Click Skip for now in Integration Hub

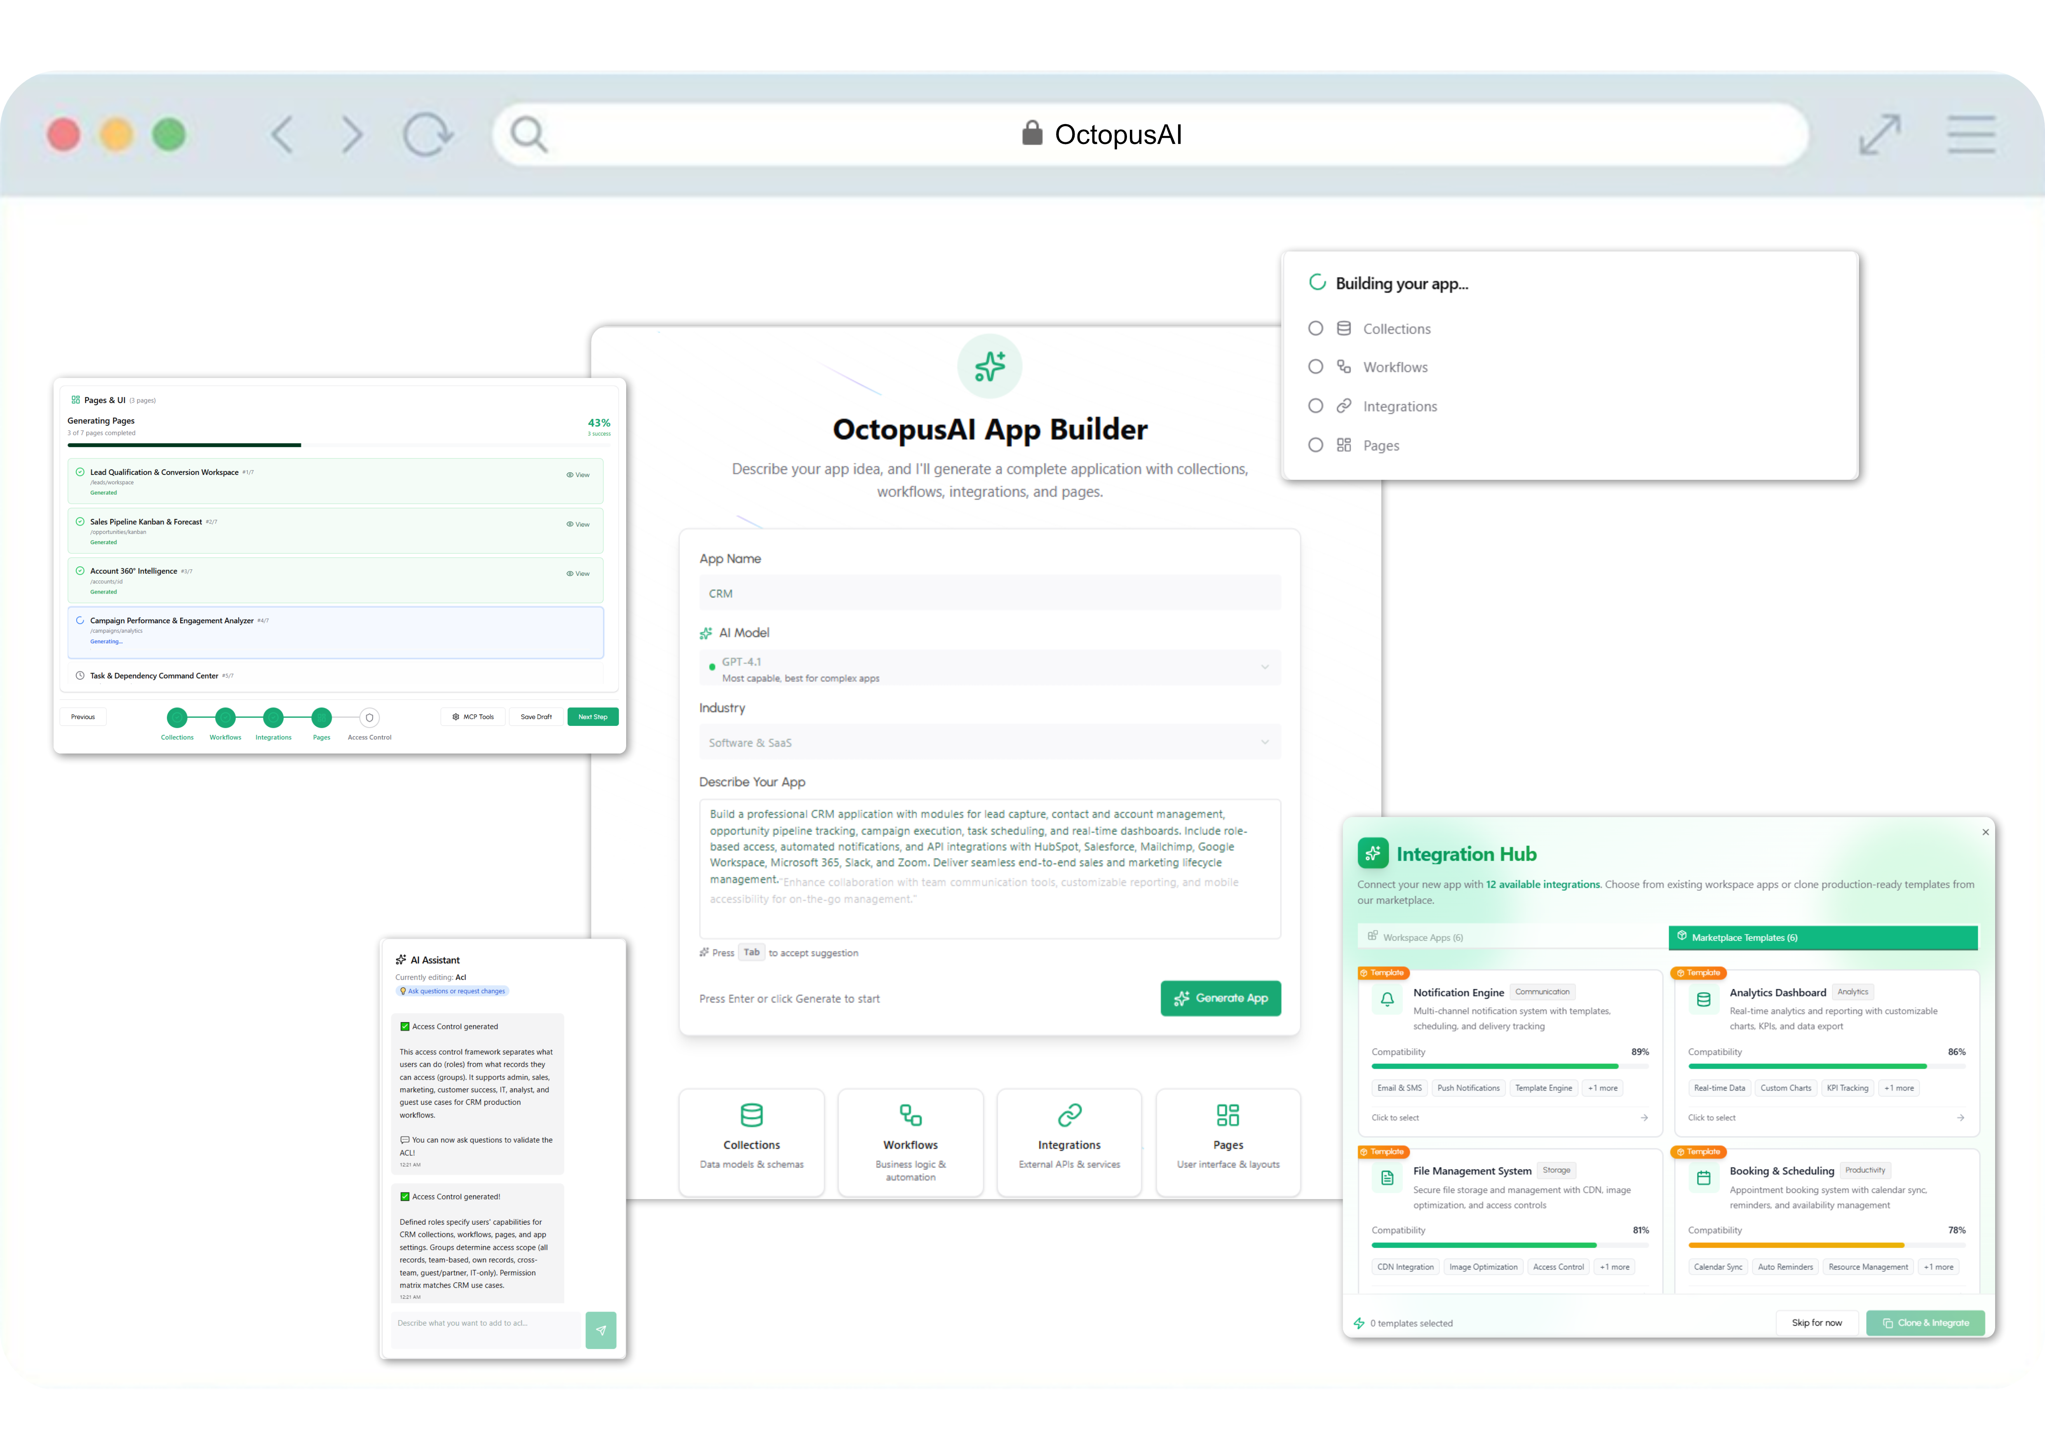1817,1322
